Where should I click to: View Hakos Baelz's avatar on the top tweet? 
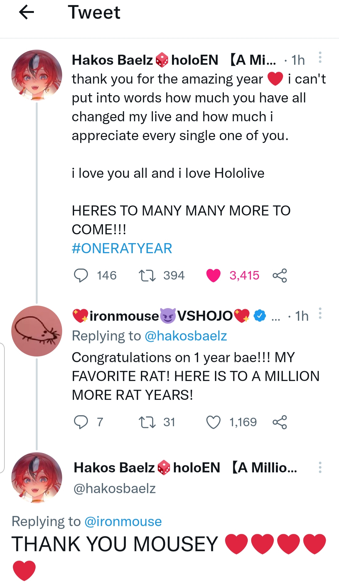pos(37,75)
